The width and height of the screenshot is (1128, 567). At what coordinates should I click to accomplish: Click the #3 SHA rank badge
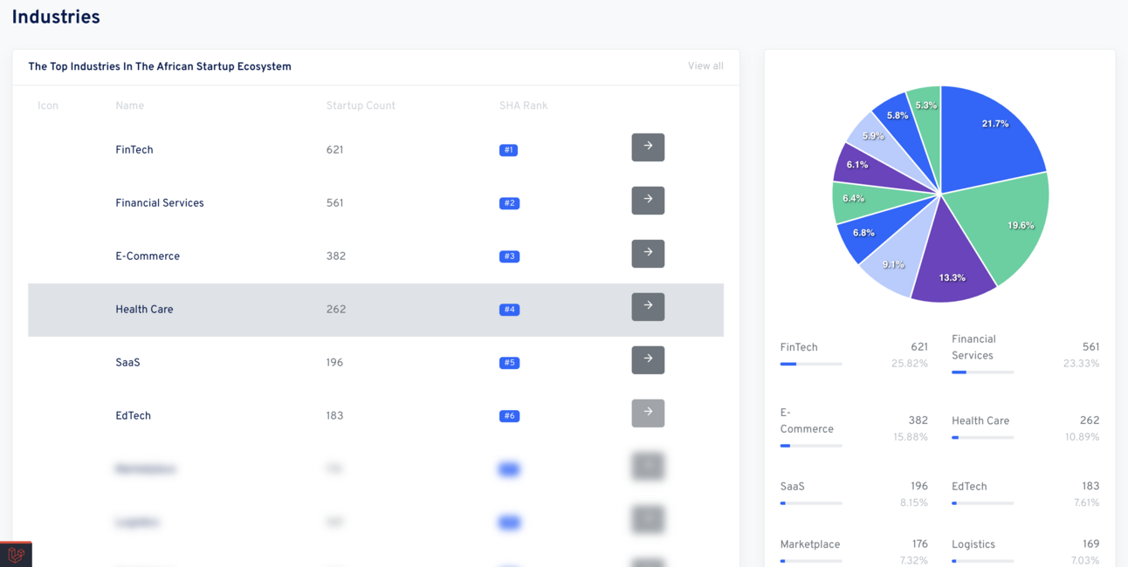coord(509,256)
